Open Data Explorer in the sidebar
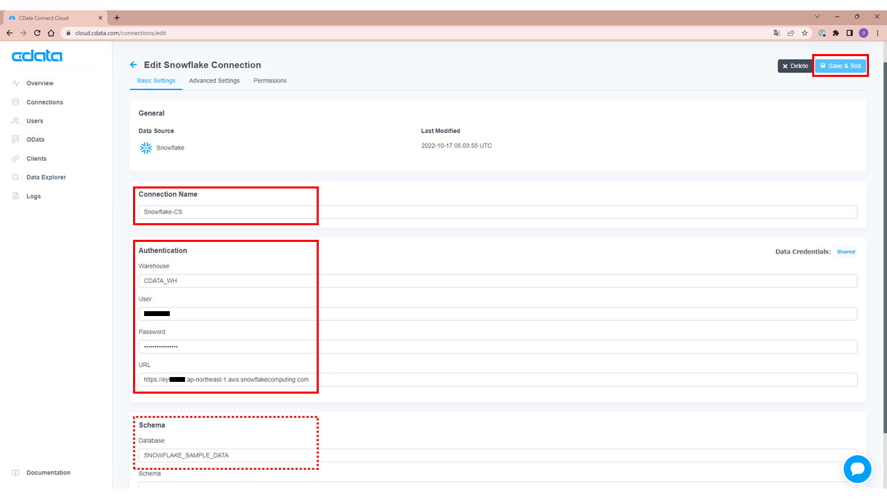 point(46,177)
